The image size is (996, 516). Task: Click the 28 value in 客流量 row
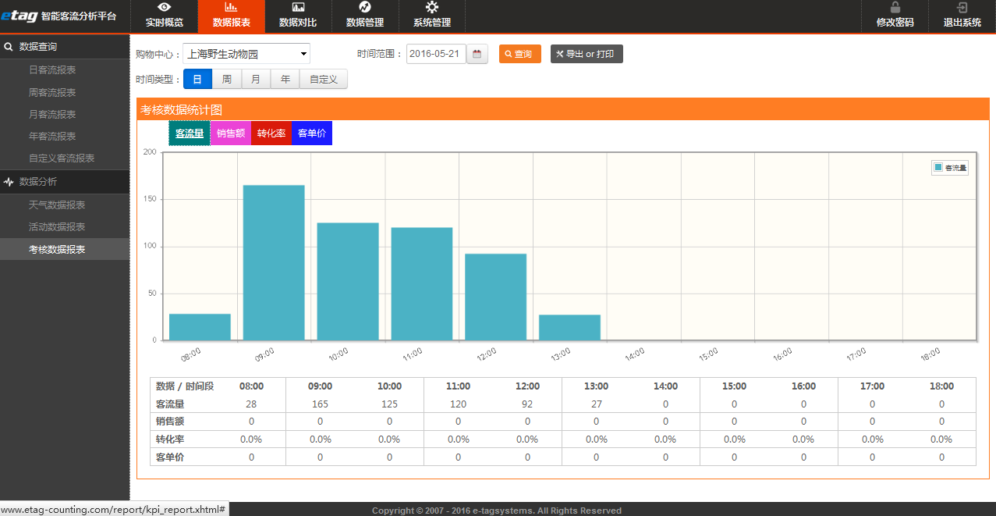click(x=251, y=404)
